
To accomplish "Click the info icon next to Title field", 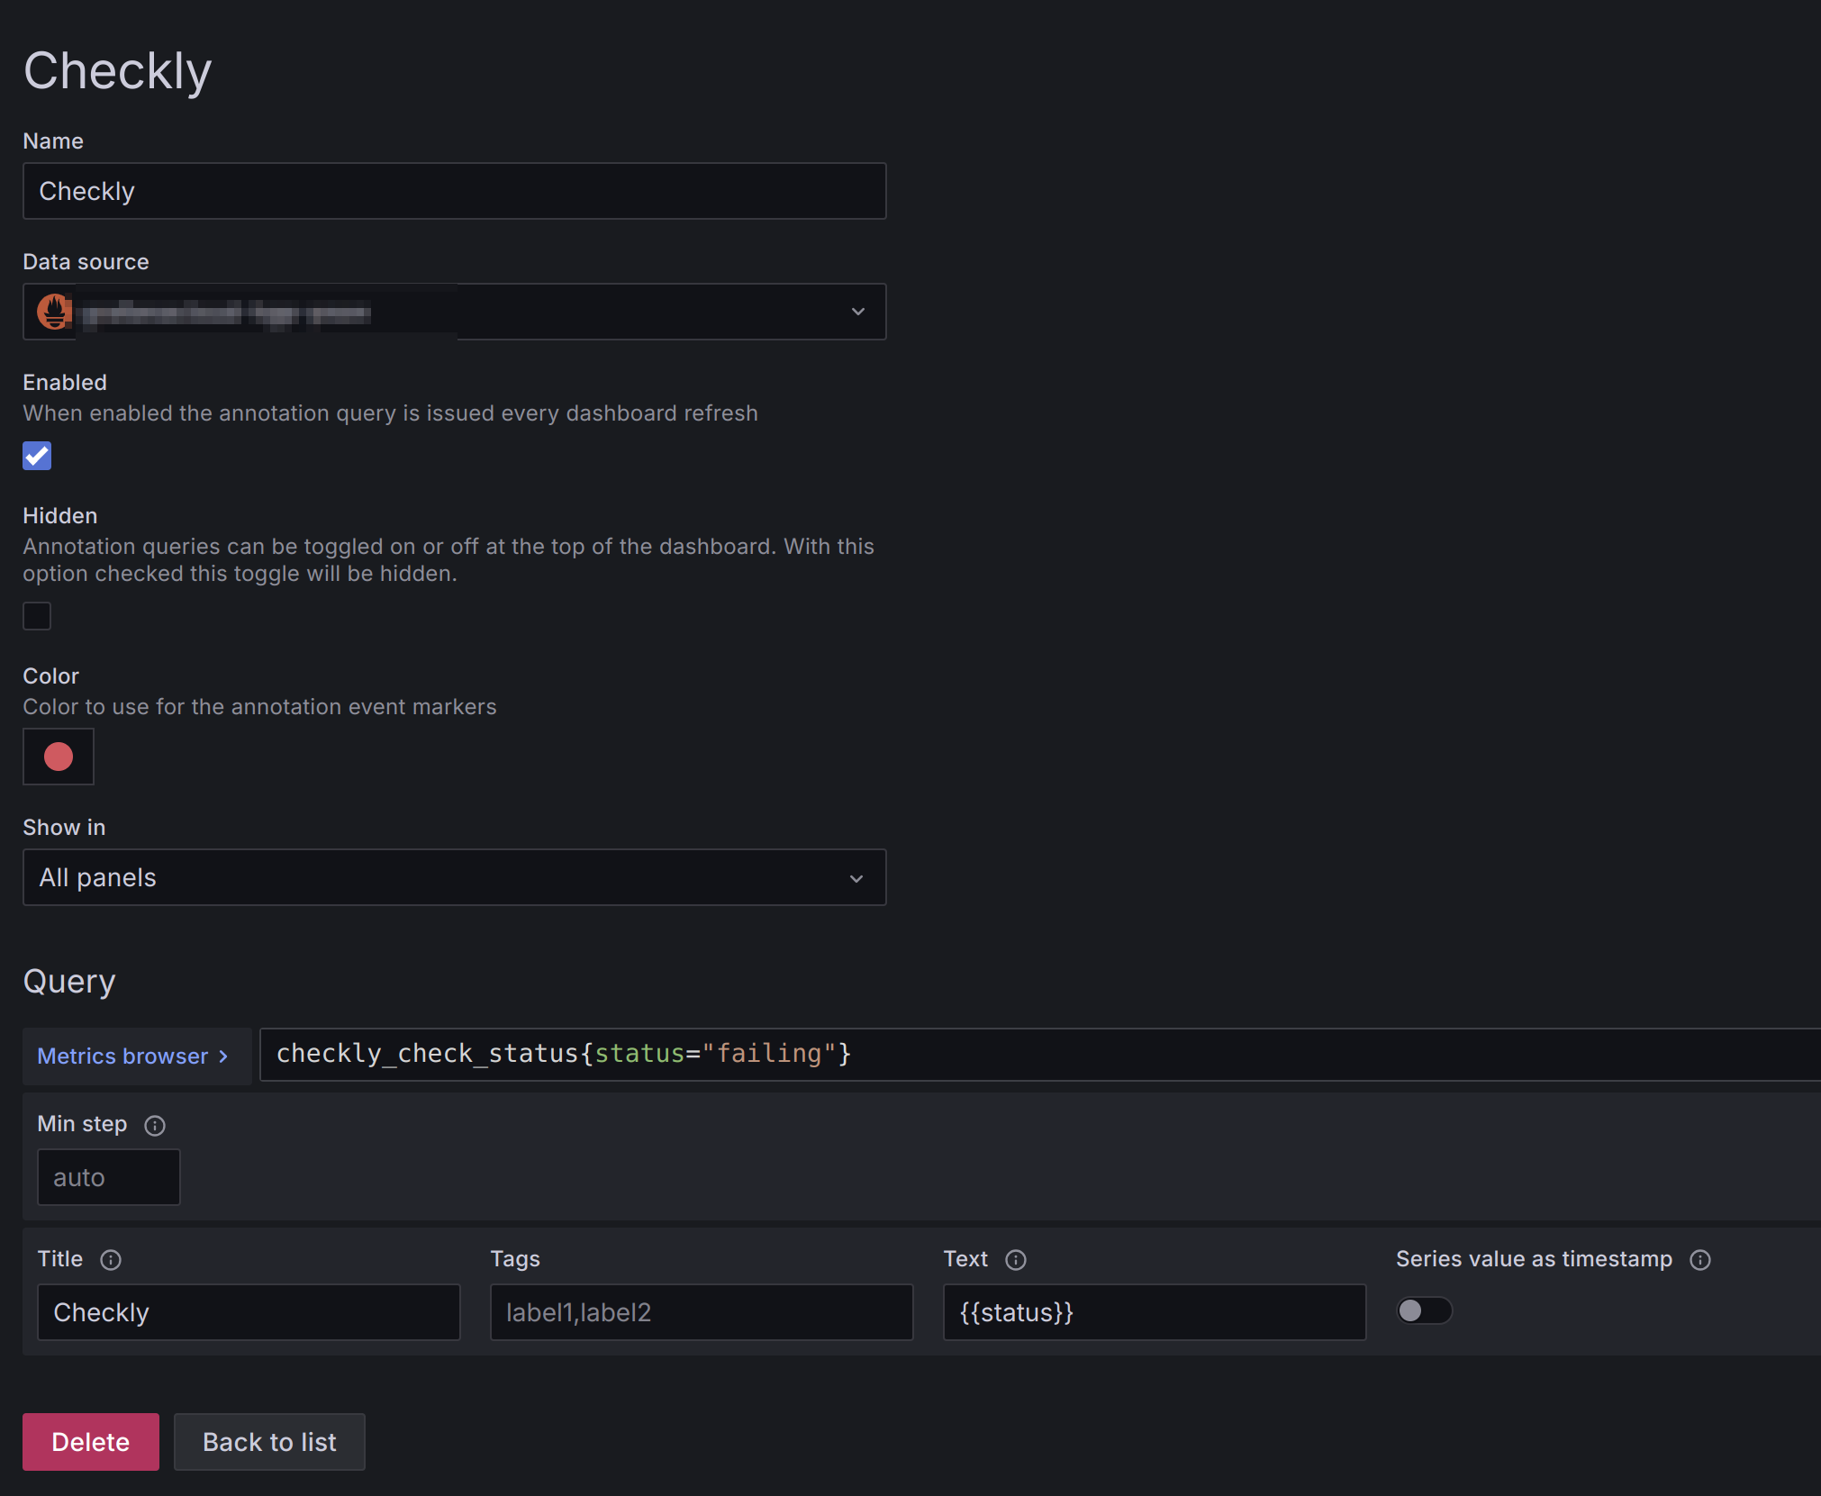I will tap(113, 1258).
